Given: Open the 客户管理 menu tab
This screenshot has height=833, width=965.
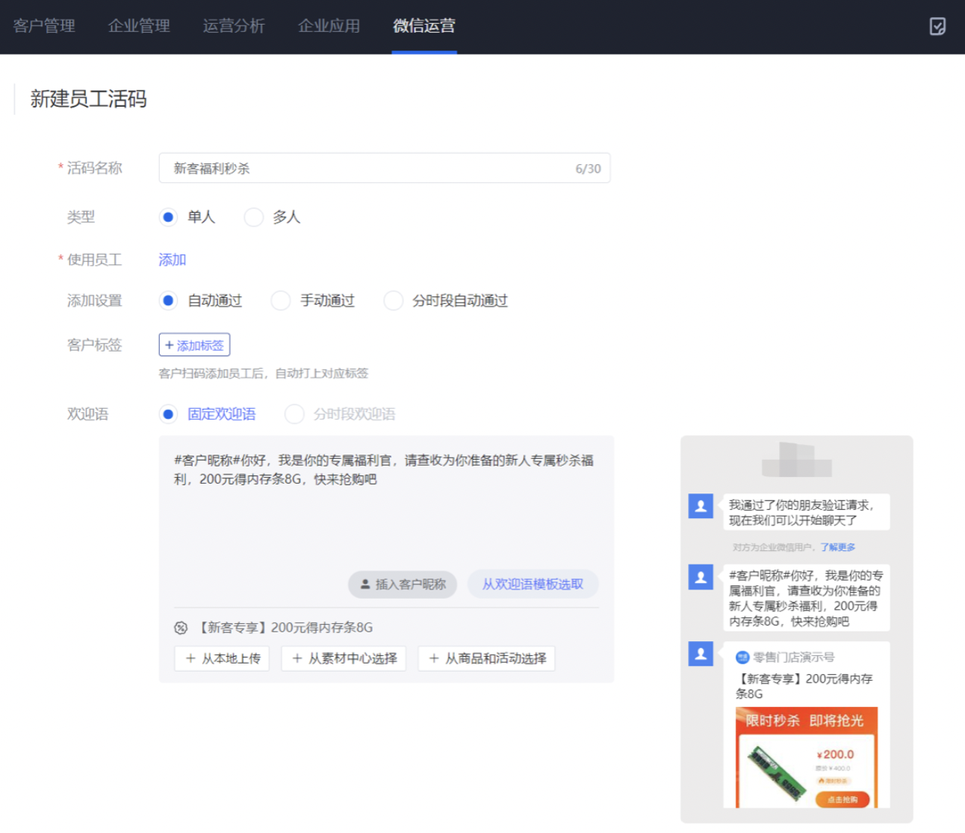Looking at the screenshot, I should [x=44, y=26].
